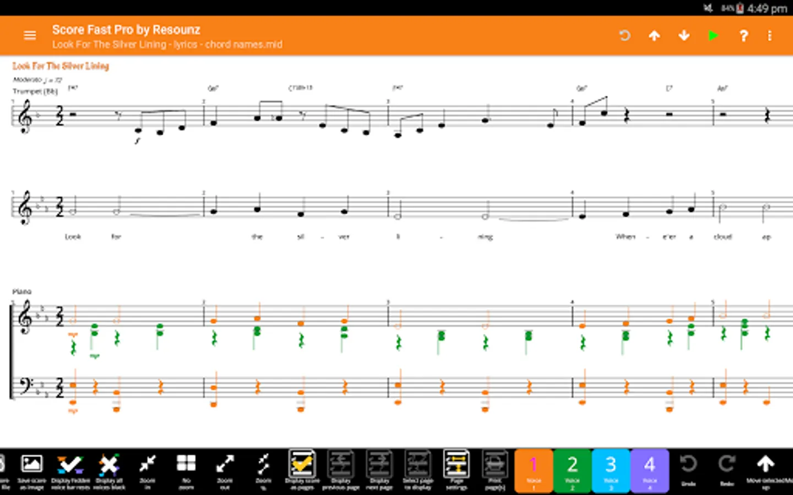This screenshot has height=495, width=793.
Task: Click the down arrow in the orange header
Action: 684,36
